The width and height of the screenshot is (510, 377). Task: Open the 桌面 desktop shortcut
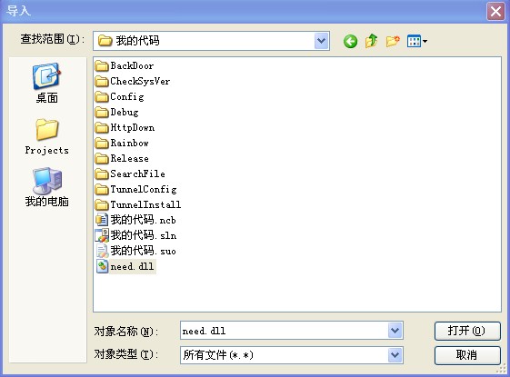(x=47, y=84)
